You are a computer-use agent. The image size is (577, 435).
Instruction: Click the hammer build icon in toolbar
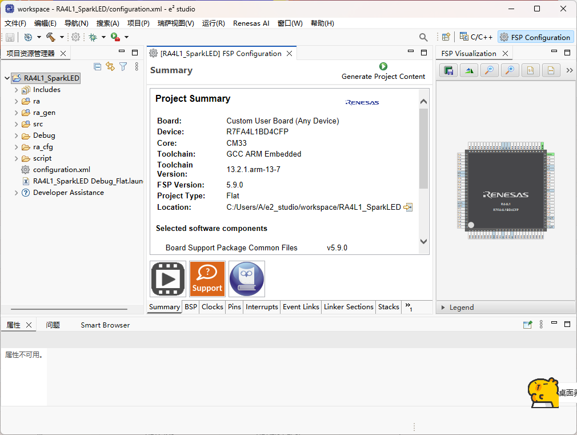pyautogui.click(x=50, y=37)
